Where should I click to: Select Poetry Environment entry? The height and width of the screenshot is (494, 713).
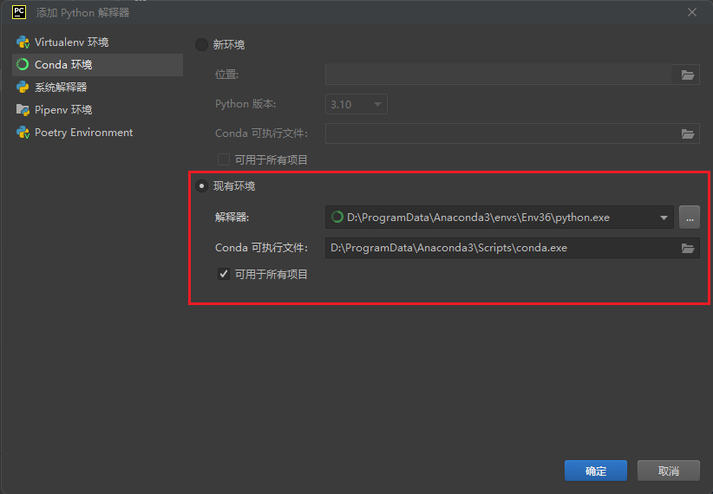click(x=97, y=133)
